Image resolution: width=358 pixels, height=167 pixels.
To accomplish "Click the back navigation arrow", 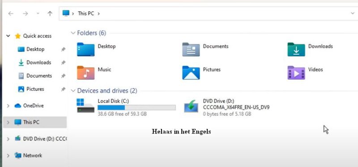I will click(x=11, y=13).
